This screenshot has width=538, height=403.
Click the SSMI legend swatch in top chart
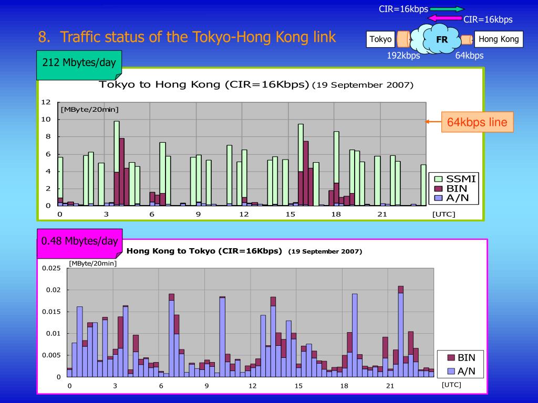pyautogui.click(x=438, y=179)
